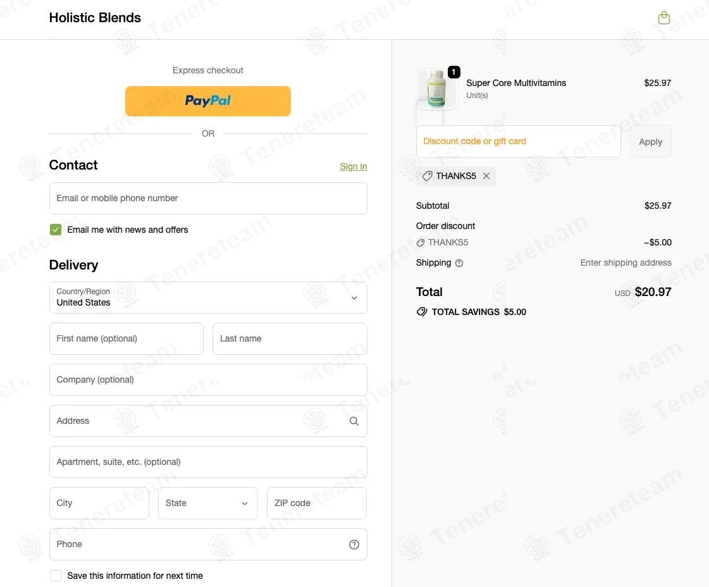The height and width of the screenshot is (587, 709).
Task: Click the ZIP code field
Action: click(x=316, y=504)
